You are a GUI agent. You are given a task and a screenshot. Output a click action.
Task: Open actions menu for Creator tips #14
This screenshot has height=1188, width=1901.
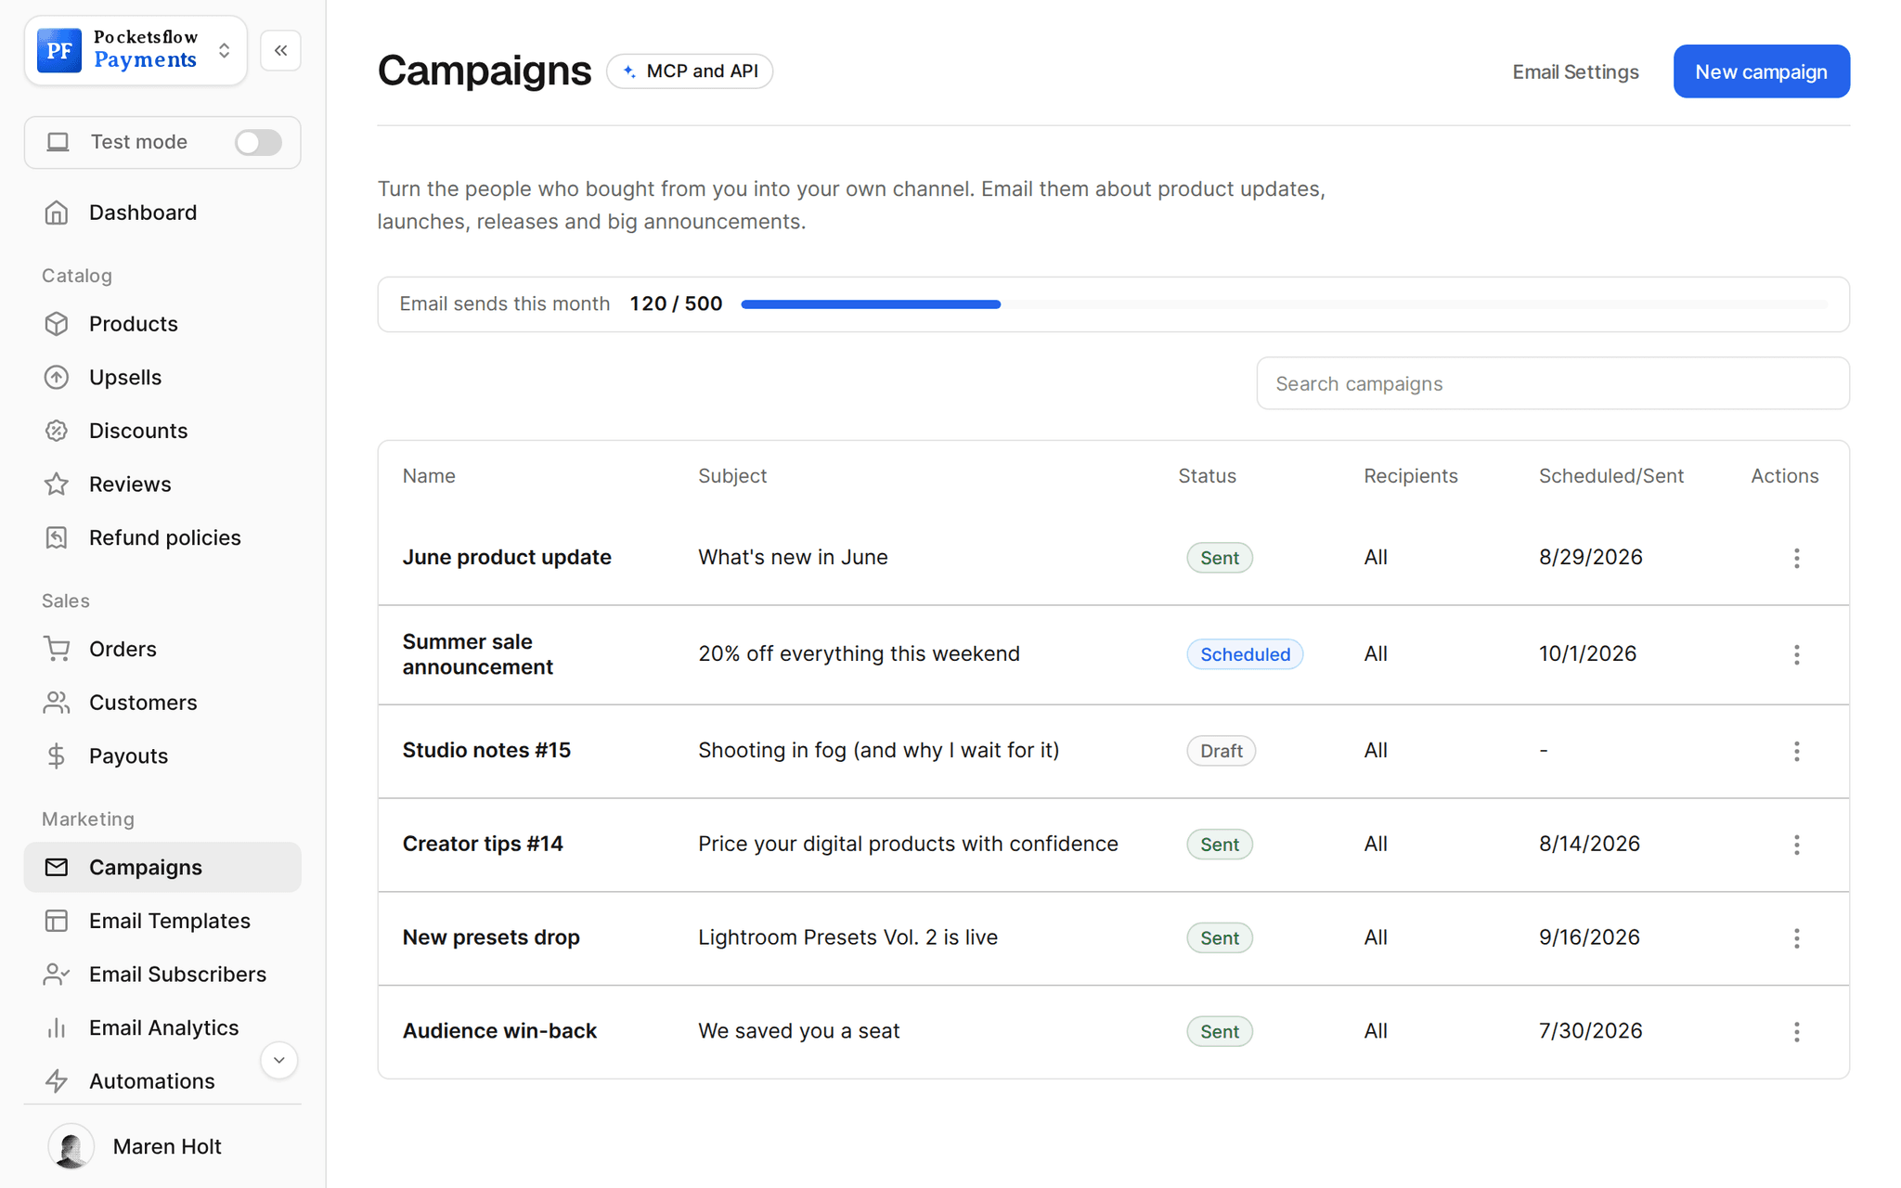(1796, 845)
